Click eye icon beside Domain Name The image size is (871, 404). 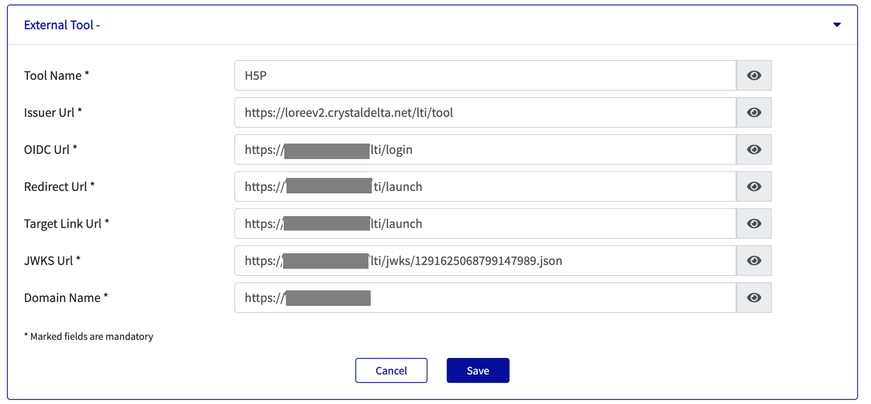(x=754, y=298)
